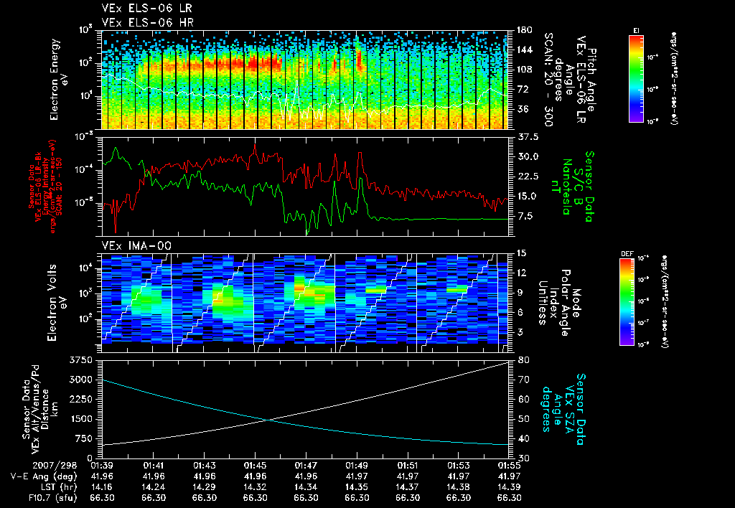Click the EI color scale bar
This screenshot has height=508, width=735.
[636, 79]
